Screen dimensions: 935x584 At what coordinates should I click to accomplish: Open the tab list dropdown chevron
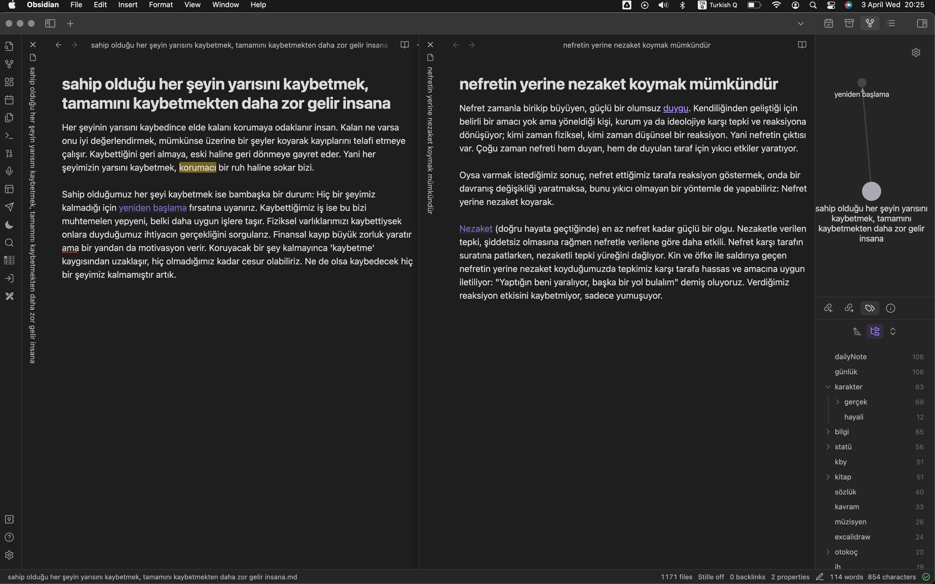click(x=800, y=23)
